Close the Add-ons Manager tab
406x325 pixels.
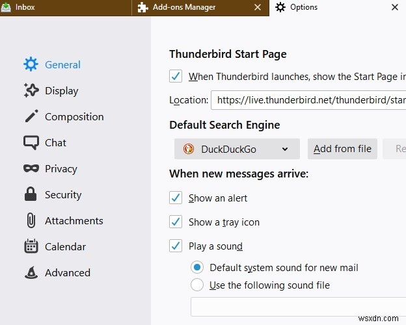click(x=258, y=7)
